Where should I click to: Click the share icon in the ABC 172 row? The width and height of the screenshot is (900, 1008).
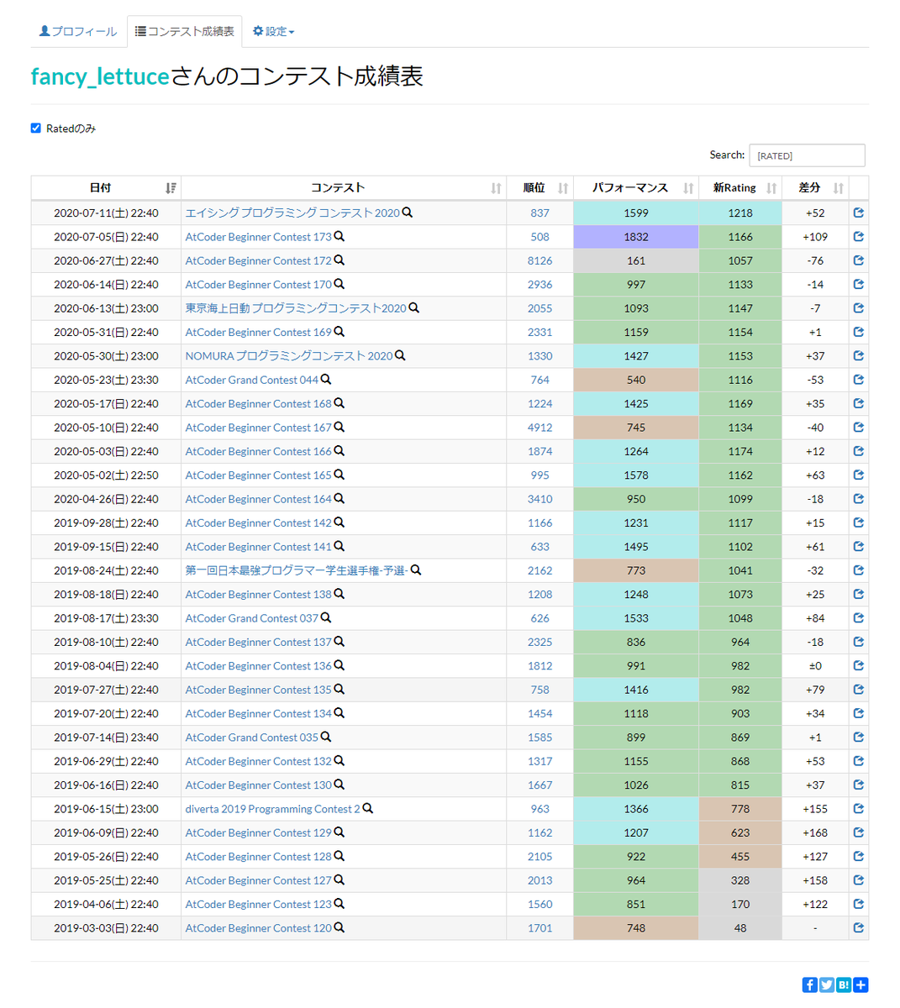[858, 260]
